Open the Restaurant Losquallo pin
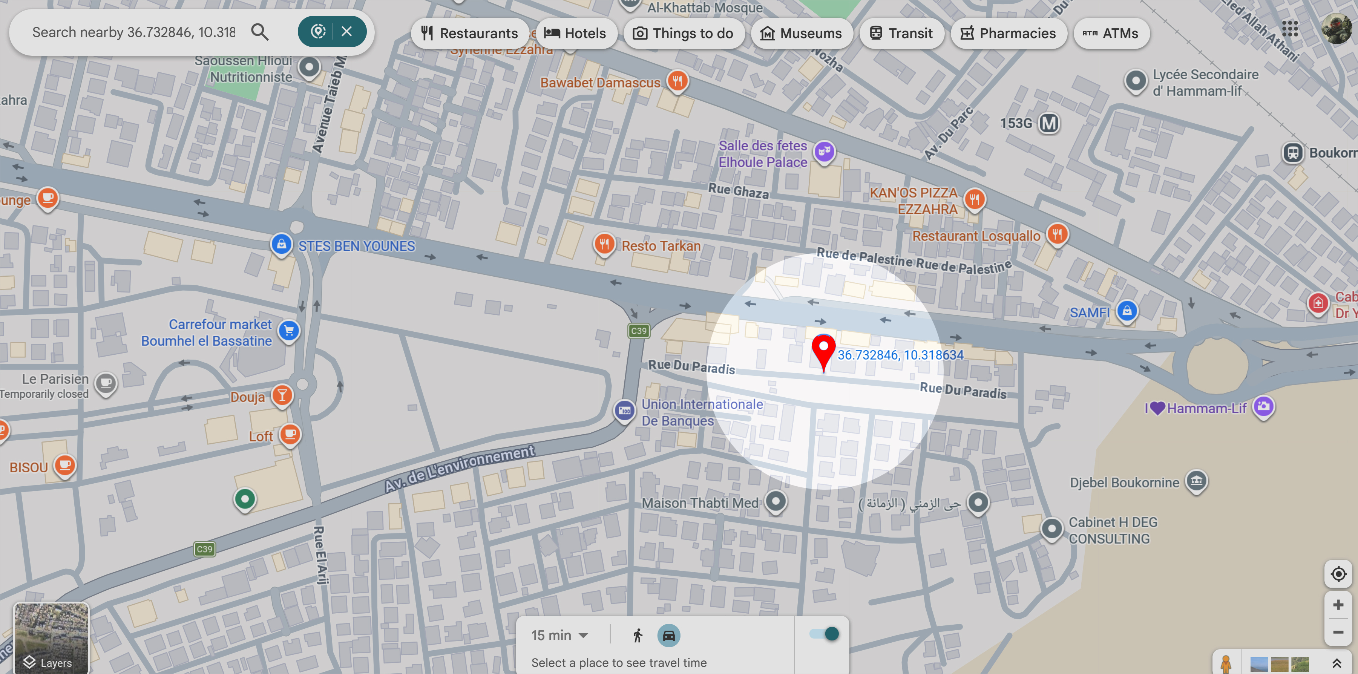Viewport: 1358px width, 674px height. coord(1058,234)
